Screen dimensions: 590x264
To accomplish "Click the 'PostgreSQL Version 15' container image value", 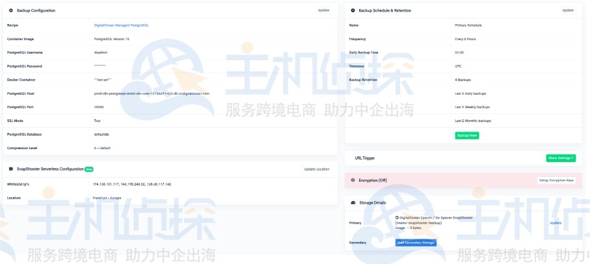I will 112,39.
